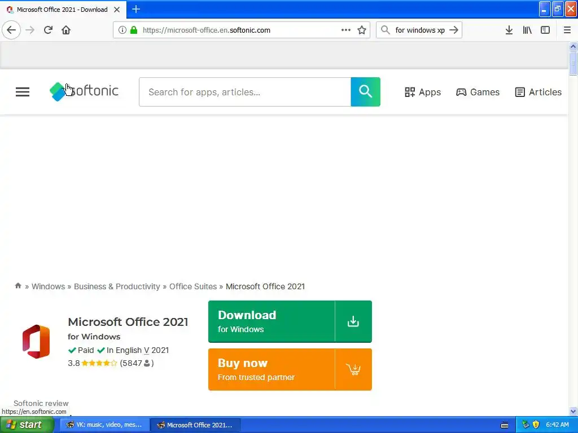Click the green secure connection padlock
Viewport: 578px width, 433px height.
[x=134, y=30]
